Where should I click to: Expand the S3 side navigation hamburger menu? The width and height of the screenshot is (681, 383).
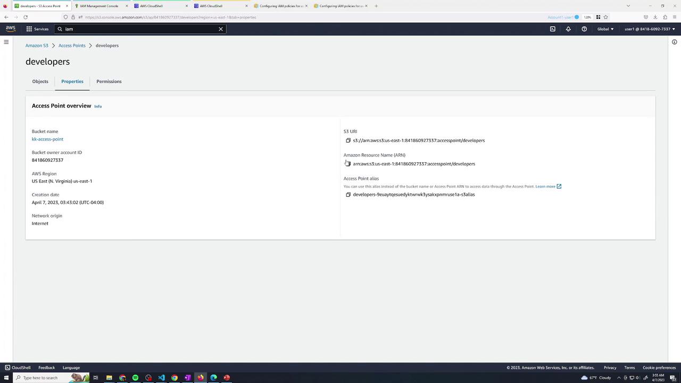pos(6,42)
